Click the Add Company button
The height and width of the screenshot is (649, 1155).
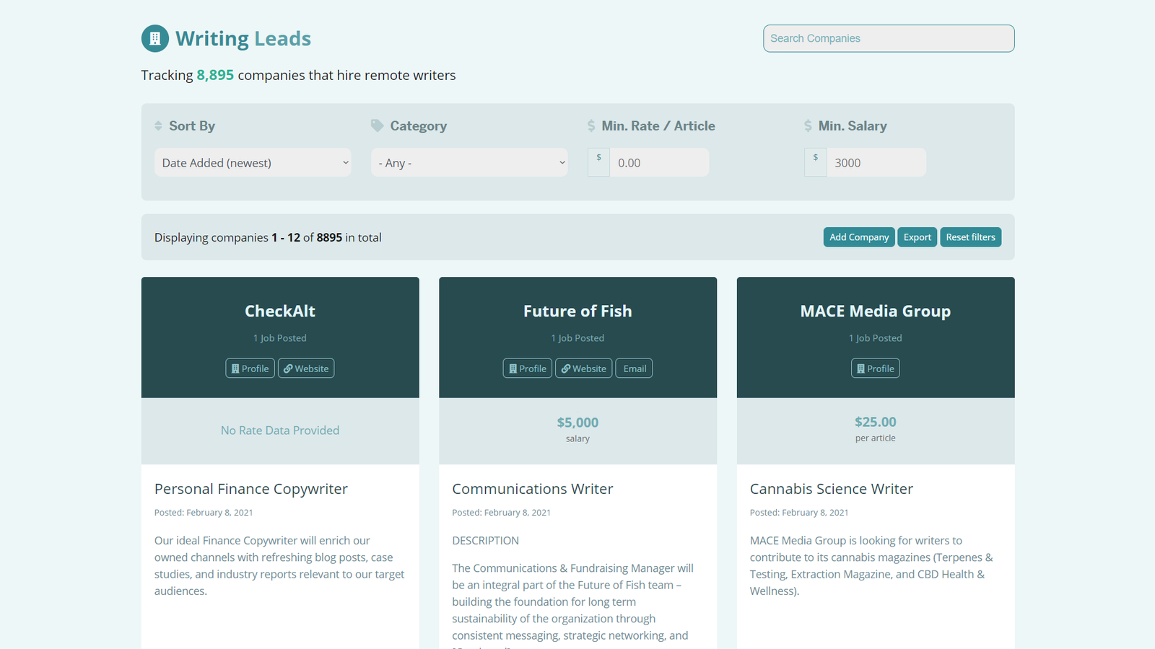[x=859, y=237]
